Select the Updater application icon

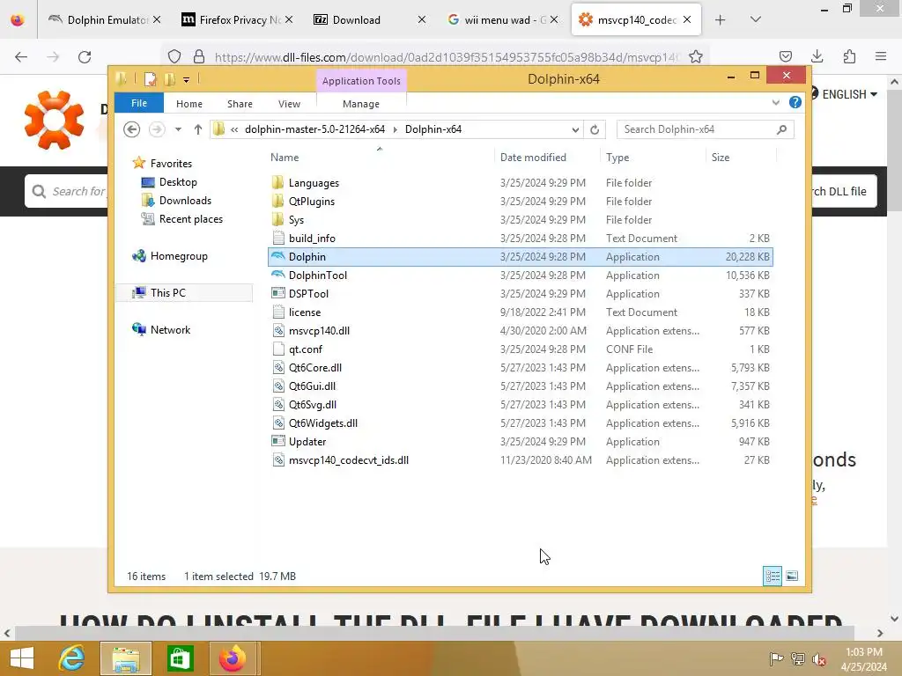[x=277, y=442]
